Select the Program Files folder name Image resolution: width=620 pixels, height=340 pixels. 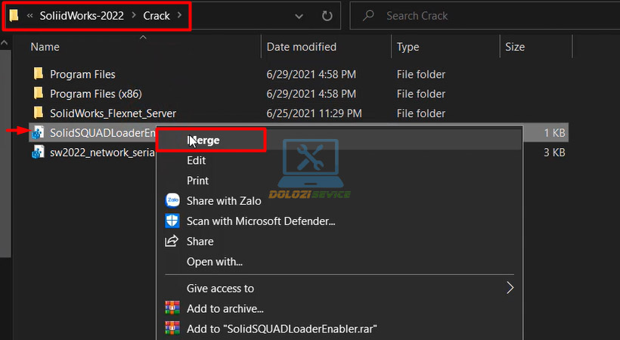[x=82, y=74]
